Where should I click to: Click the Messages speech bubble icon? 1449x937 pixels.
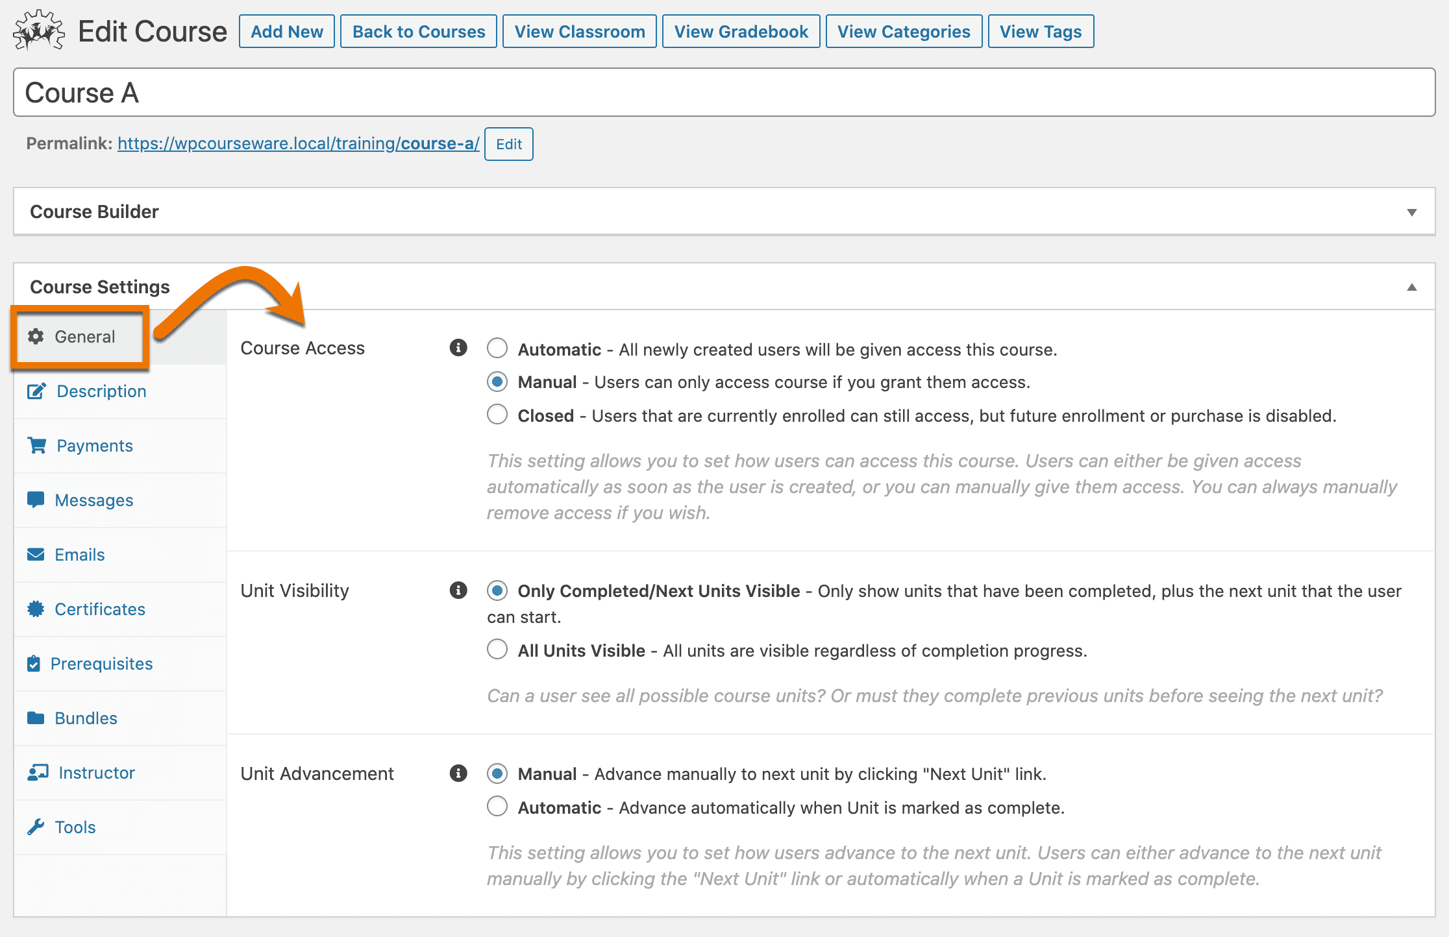pyautogui.click(x=36, y=500)
